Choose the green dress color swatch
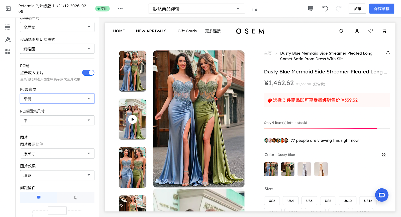Screen dimensions: 401x217 (287, 169)
